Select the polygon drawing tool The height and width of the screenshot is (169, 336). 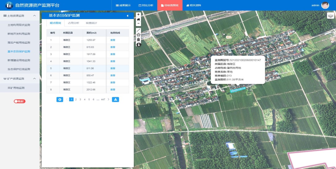coord(138,35)
